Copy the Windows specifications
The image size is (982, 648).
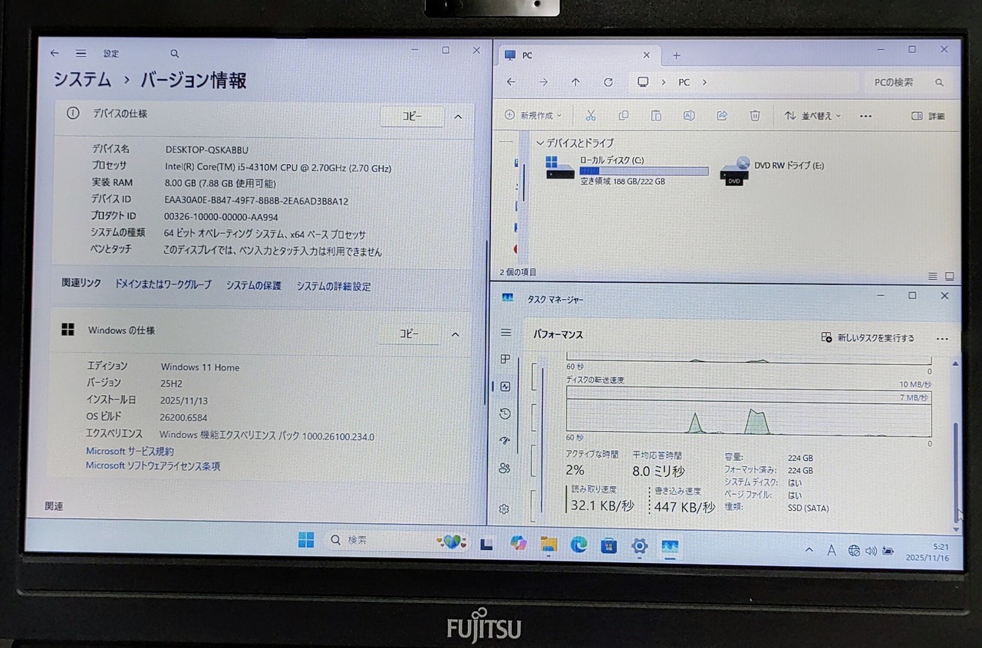[x=409, y=334]
